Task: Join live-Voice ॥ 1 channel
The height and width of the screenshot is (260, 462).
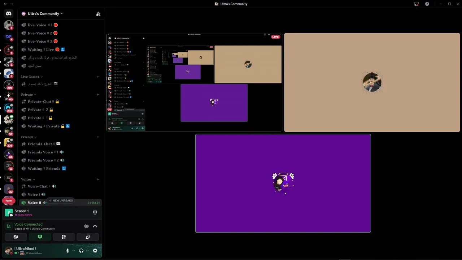Action: (61, 25)
